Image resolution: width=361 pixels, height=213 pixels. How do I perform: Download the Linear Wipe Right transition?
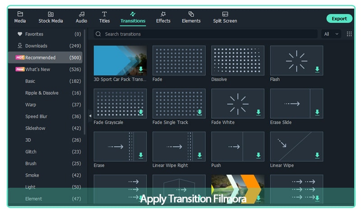(x=199, y=155)
